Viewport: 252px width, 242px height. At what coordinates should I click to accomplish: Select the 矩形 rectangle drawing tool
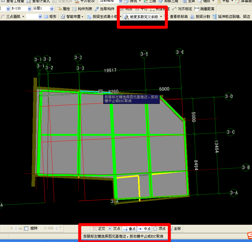tap(50, 17)
